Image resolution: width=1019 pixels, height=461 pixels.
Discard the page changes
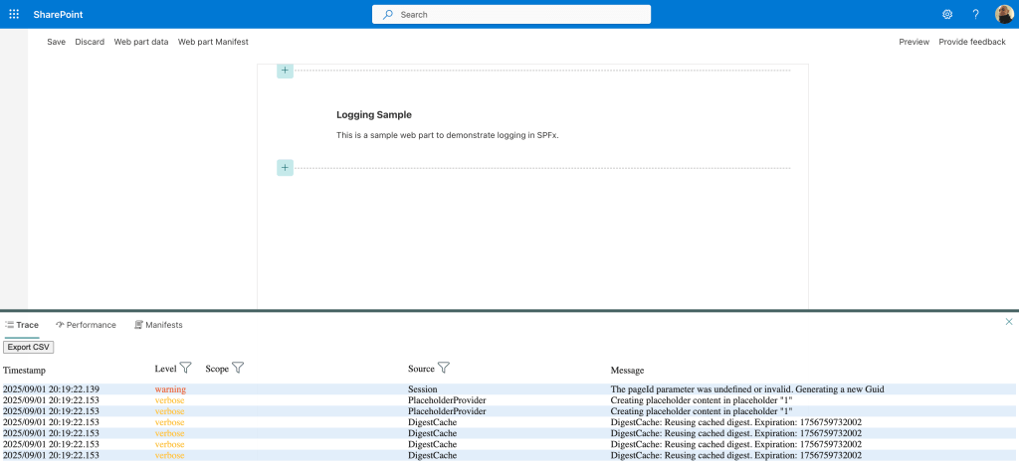coord(90,42)
